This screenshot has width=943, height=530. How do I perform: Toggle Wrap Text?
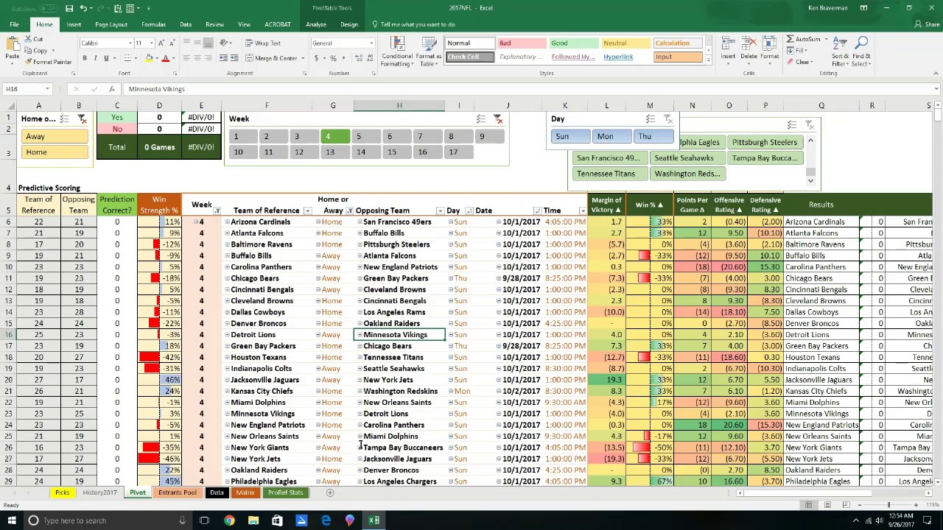pos(262,43)
